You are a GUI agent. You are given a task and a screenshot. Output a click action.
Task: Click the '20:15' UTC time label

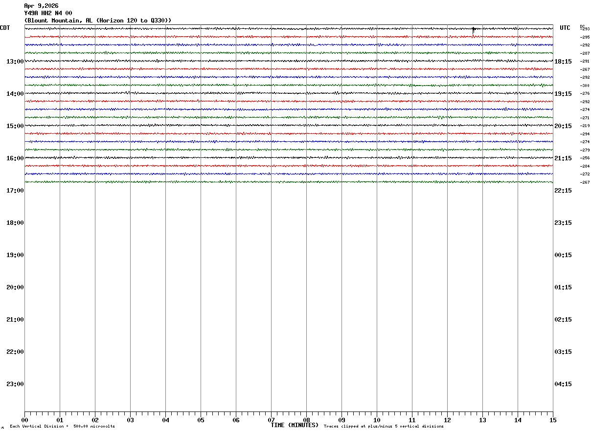click(x=563, y=126)
